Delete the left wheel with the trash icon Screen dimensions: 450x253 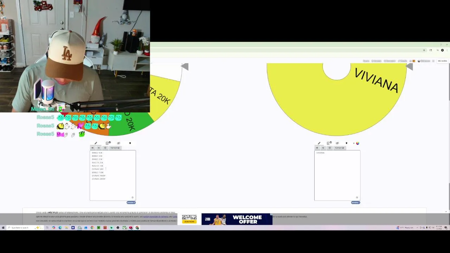pyautogui.click(x=130, y=143)
